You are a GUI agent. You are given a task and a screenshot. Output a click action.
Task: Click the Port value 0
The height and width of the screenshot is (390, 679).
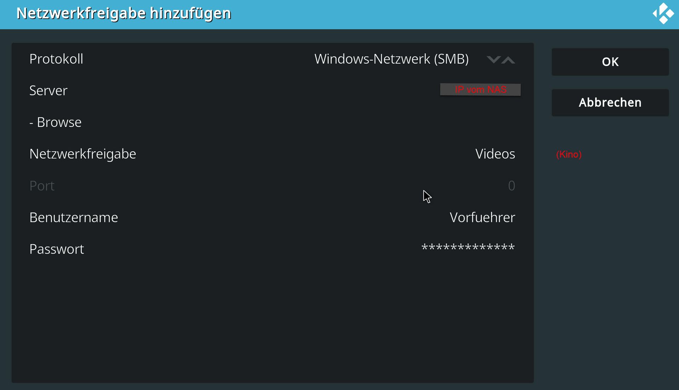pyautogui.click(x=511, y=186)
